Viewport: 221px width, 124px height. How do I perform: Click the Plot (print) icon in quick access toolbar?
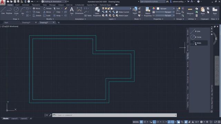pos(29,1)
